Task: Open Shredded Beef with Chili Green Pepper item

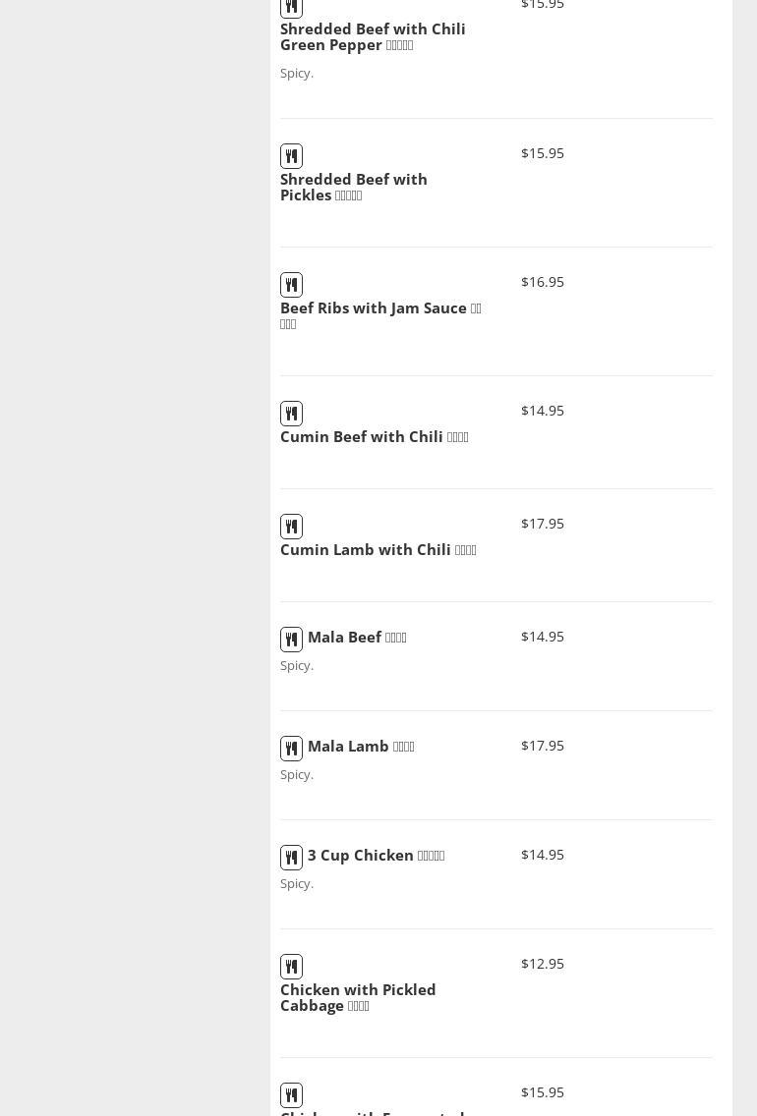Action: pyautogui.click(x=372, y=36)
